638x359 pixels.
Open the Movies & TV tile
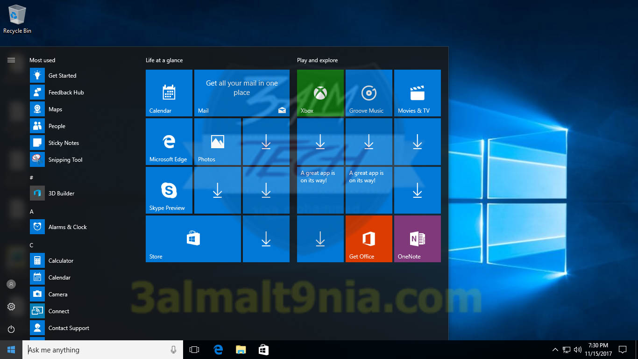pos(418,93)
